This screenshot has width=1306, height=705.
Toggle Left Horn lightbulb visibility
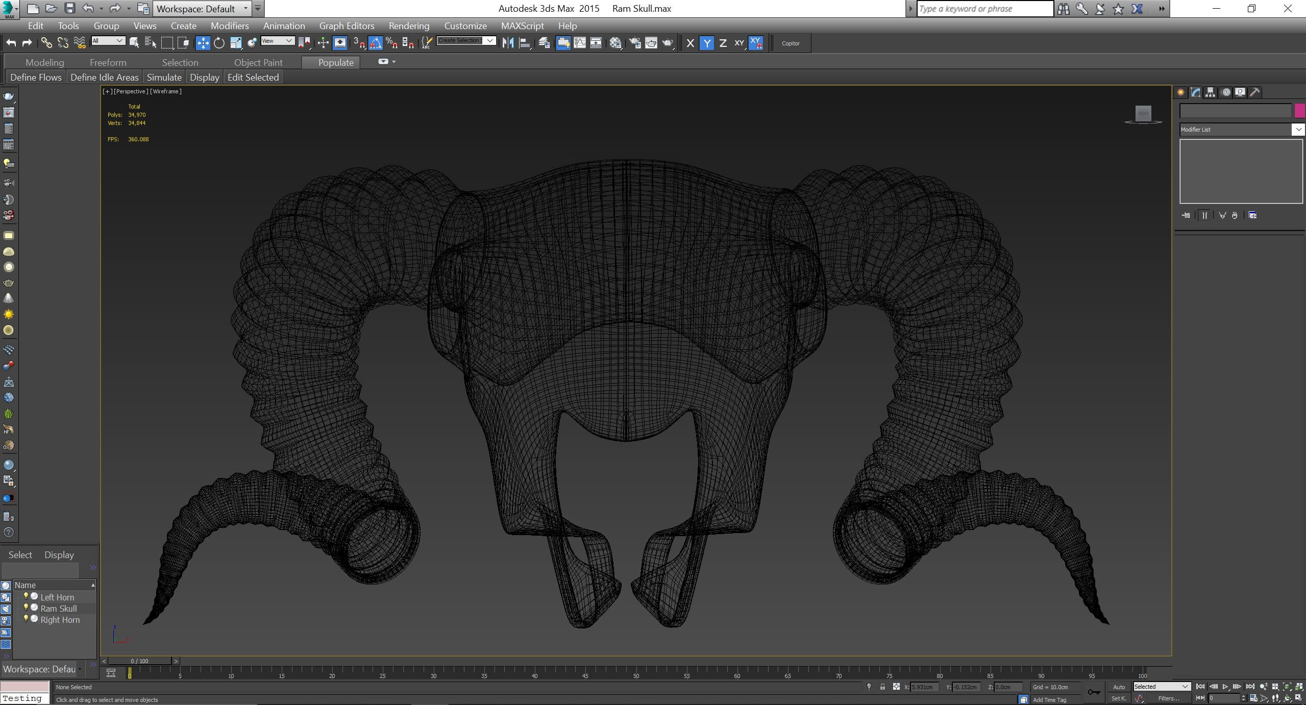pyautogui.click(x=26, y=596)
